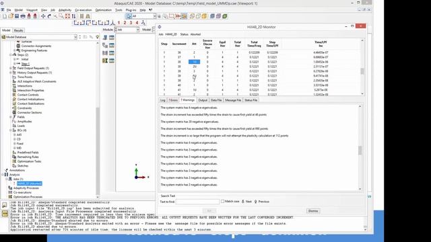Screen dimensions: 431x242
Task: Switch to the Errors tab in monitor
Action: [173, 100]
